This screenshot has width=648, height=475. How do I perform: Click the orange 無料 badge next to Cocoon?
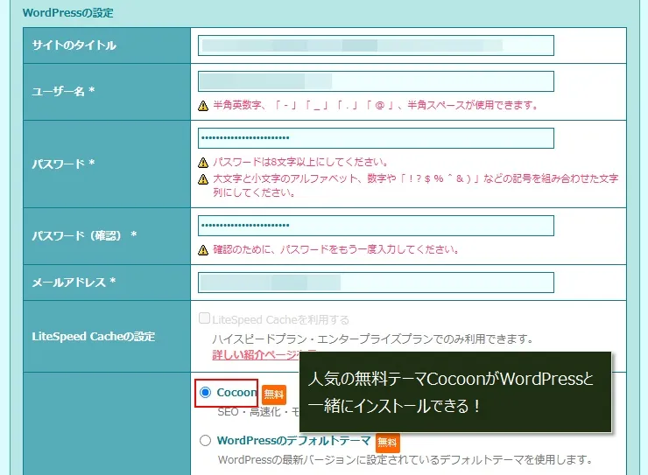click(x=274, y=395)
